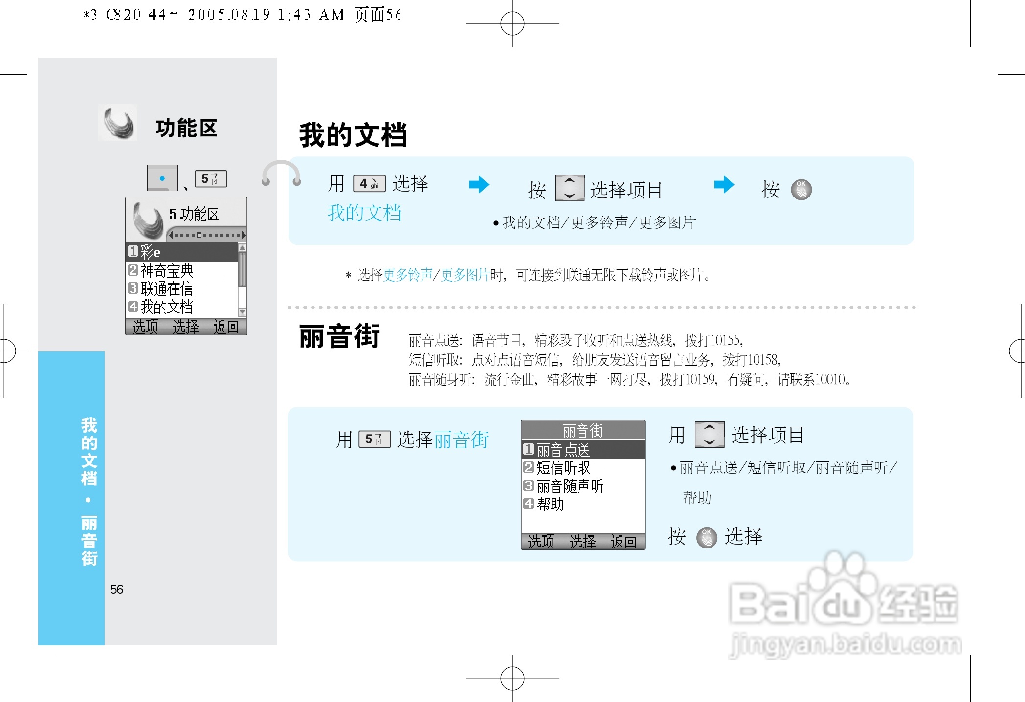Click the 5 jkl key icon under 功能区
Viewport: 1025px width, 702px height.
click(x=211, y=179)
